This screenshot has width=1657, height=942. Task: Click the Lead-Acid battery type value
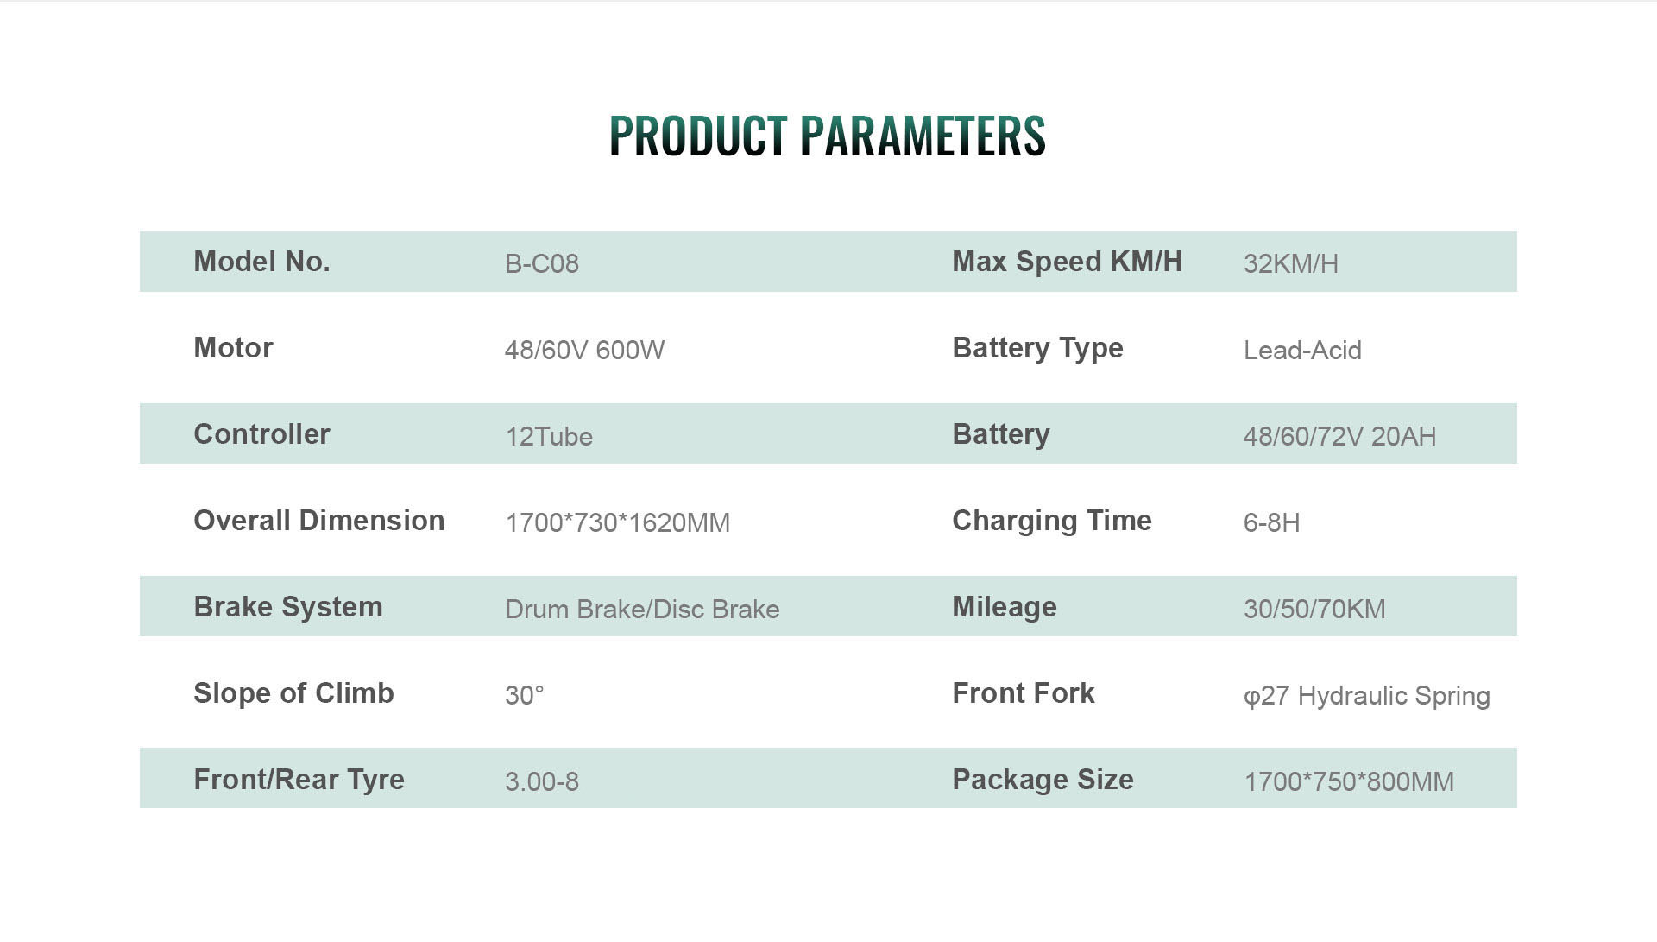coord(1301,350)
